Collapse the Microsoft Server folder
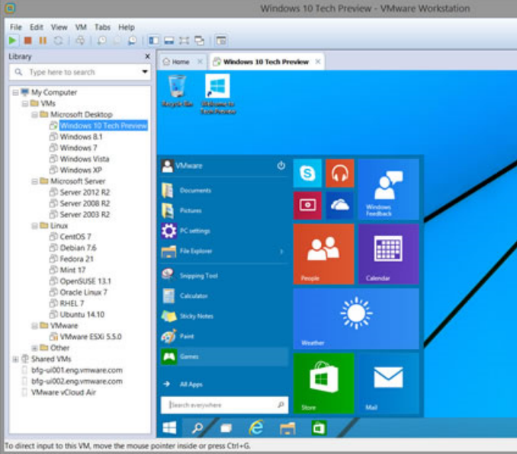Screen dimensions: 517x454 [34, 181]
